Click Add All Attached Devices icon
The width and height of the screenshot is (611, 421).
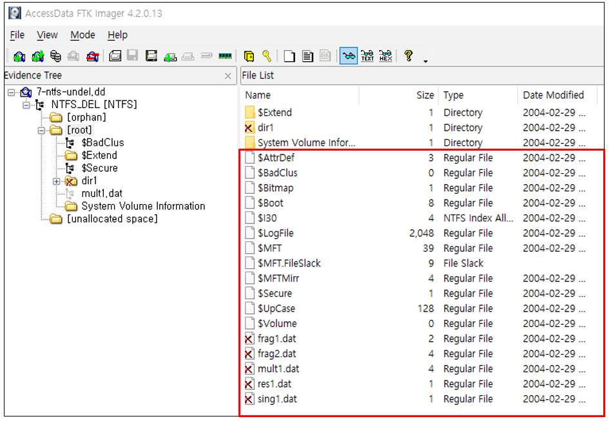tap(38, 57)
